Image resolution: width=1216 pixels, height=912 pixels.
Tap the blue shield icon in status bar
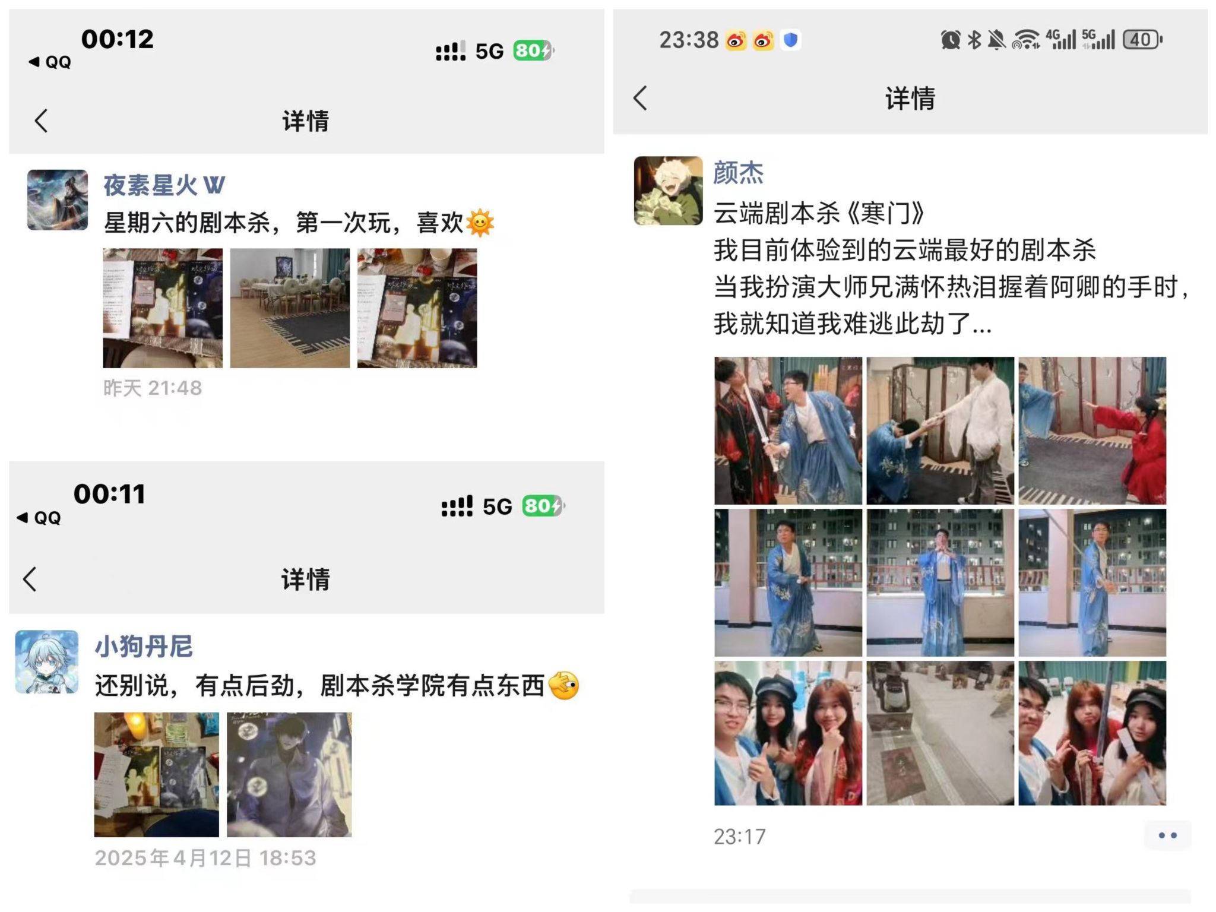[x=790, y=40]
